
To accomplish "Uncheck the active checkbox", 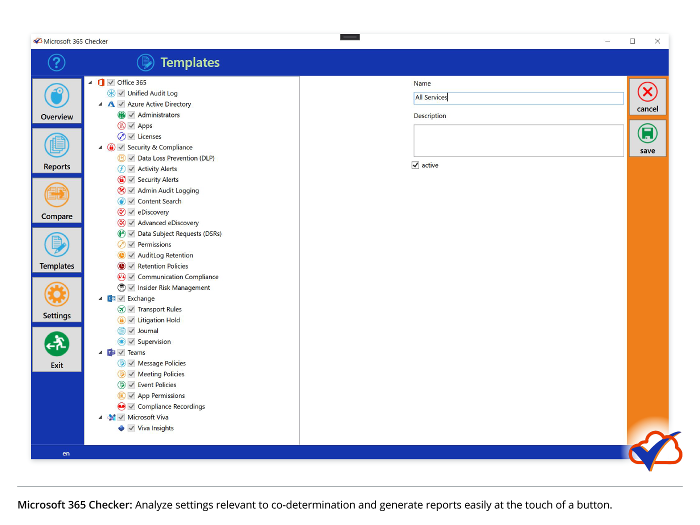I will pyautogui.click(x=415, y=165).
